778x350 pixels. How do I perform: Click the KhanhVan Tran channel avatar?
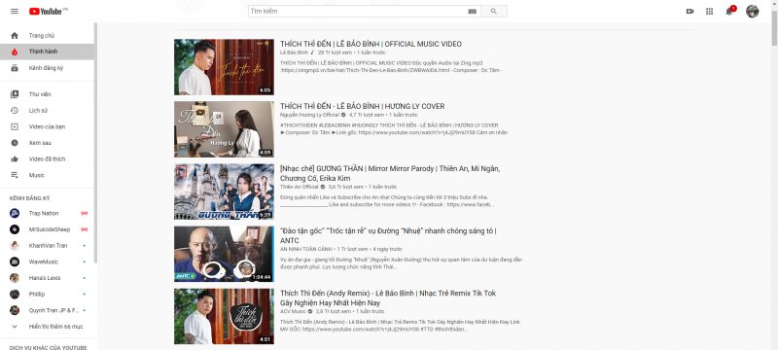[15, 245]
